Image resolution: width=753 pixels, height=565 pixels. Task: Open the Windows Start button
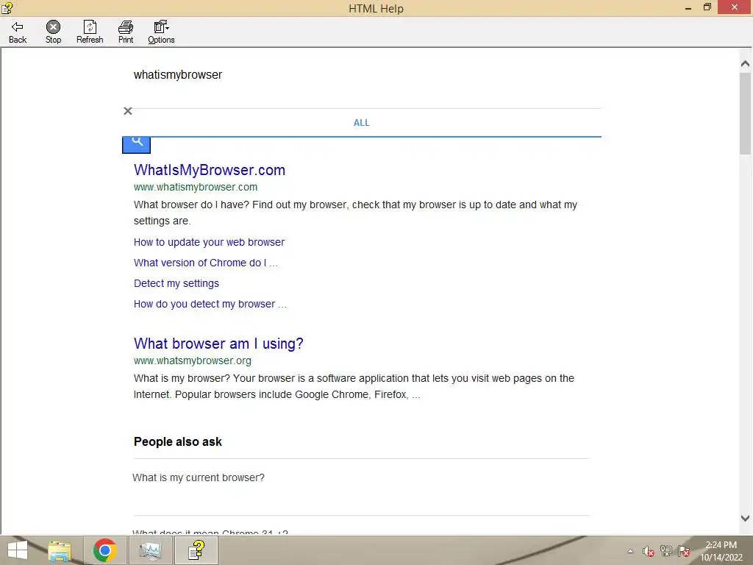18,550
